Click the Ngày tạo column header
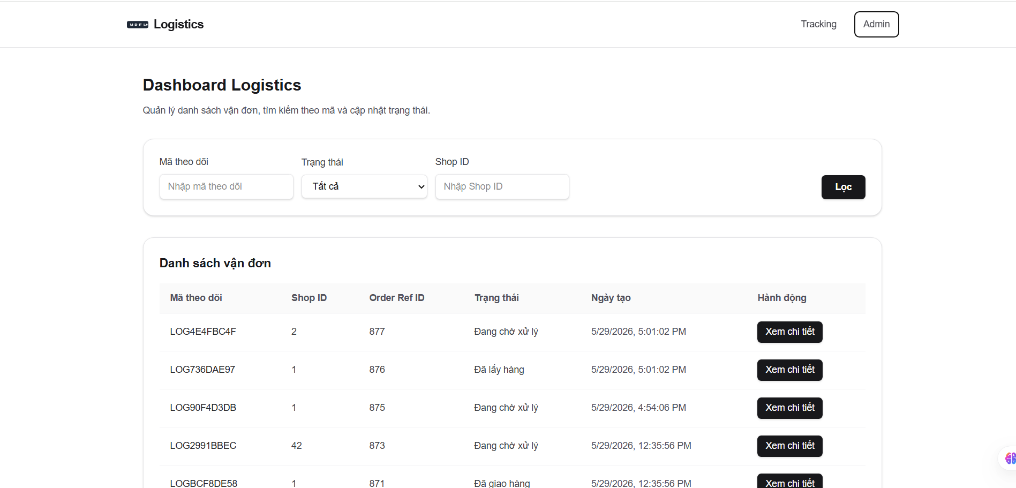This screenshot has width=1016, height=488. click(x=611, y=298)
